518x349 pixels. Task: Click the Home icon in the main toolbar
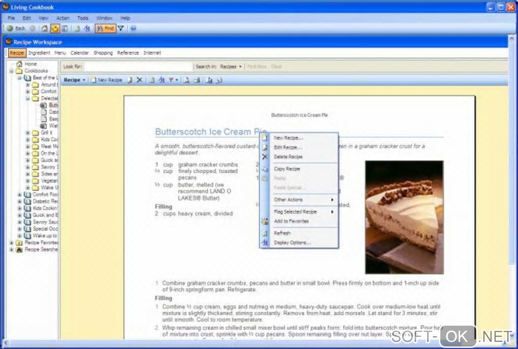(44, 29)
